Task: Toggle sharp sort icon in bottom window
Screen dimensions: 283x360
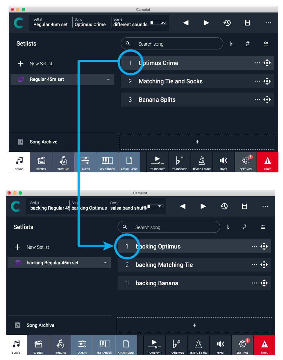Action: [x=244, y=227]
